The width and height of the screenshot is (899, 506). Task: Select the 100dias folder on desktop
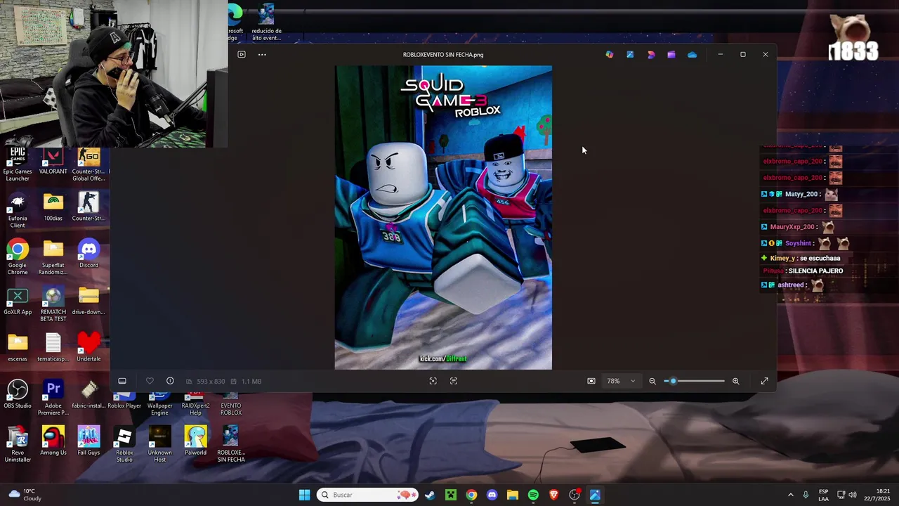[53, 208]
